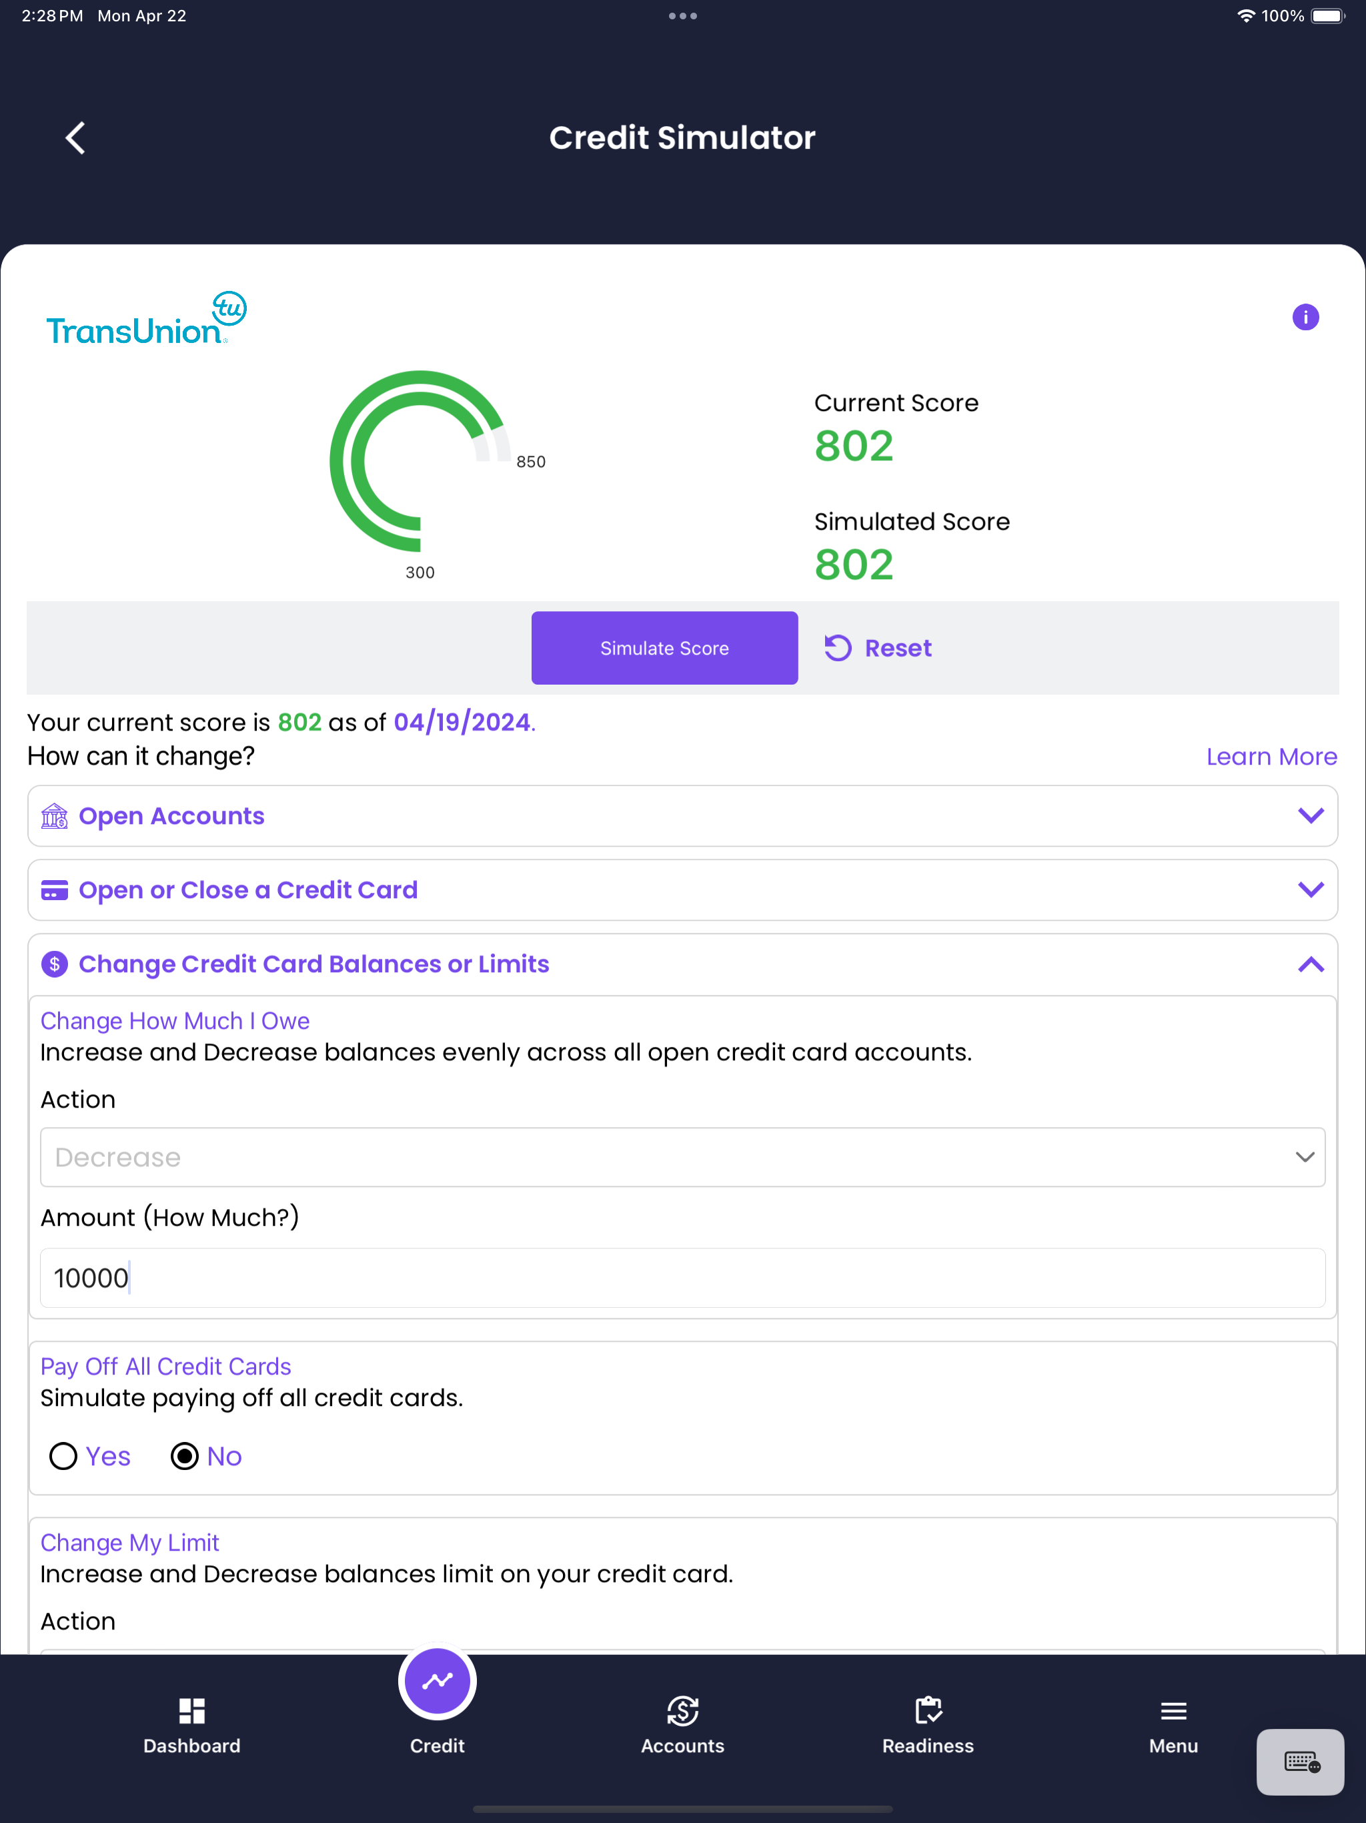Click the 850 gauge maximum label

pos(530,462)
